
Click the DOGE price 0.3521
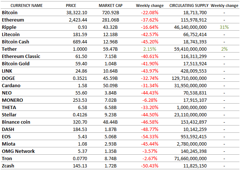(x=80, y=78)
